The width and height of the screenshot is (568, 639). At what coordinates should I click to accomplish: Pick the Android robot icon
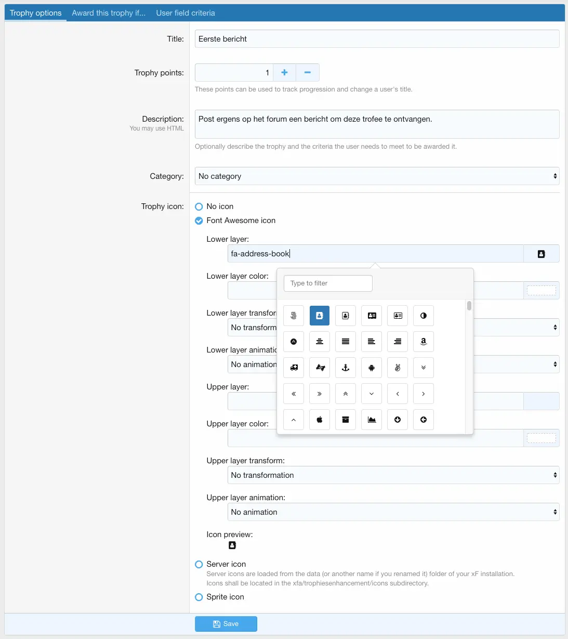click(x=372, y=368)
